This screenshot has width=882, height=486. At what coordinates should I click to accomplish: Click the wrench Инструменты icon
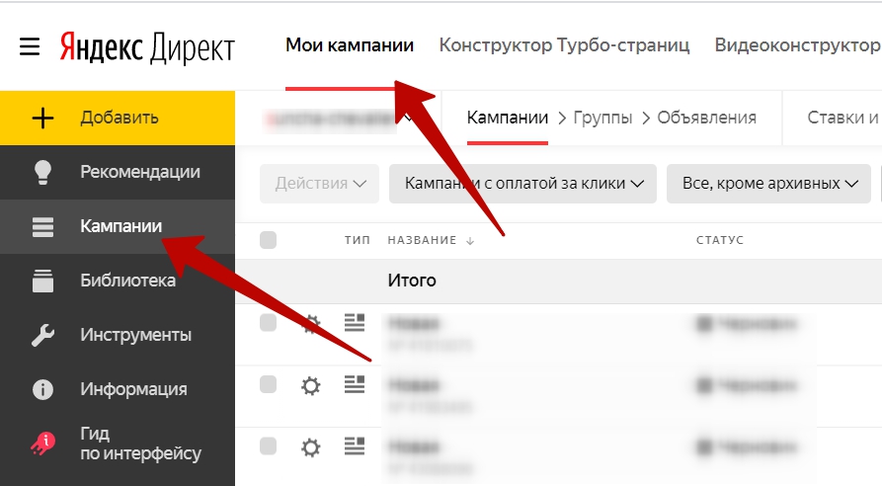42,335
